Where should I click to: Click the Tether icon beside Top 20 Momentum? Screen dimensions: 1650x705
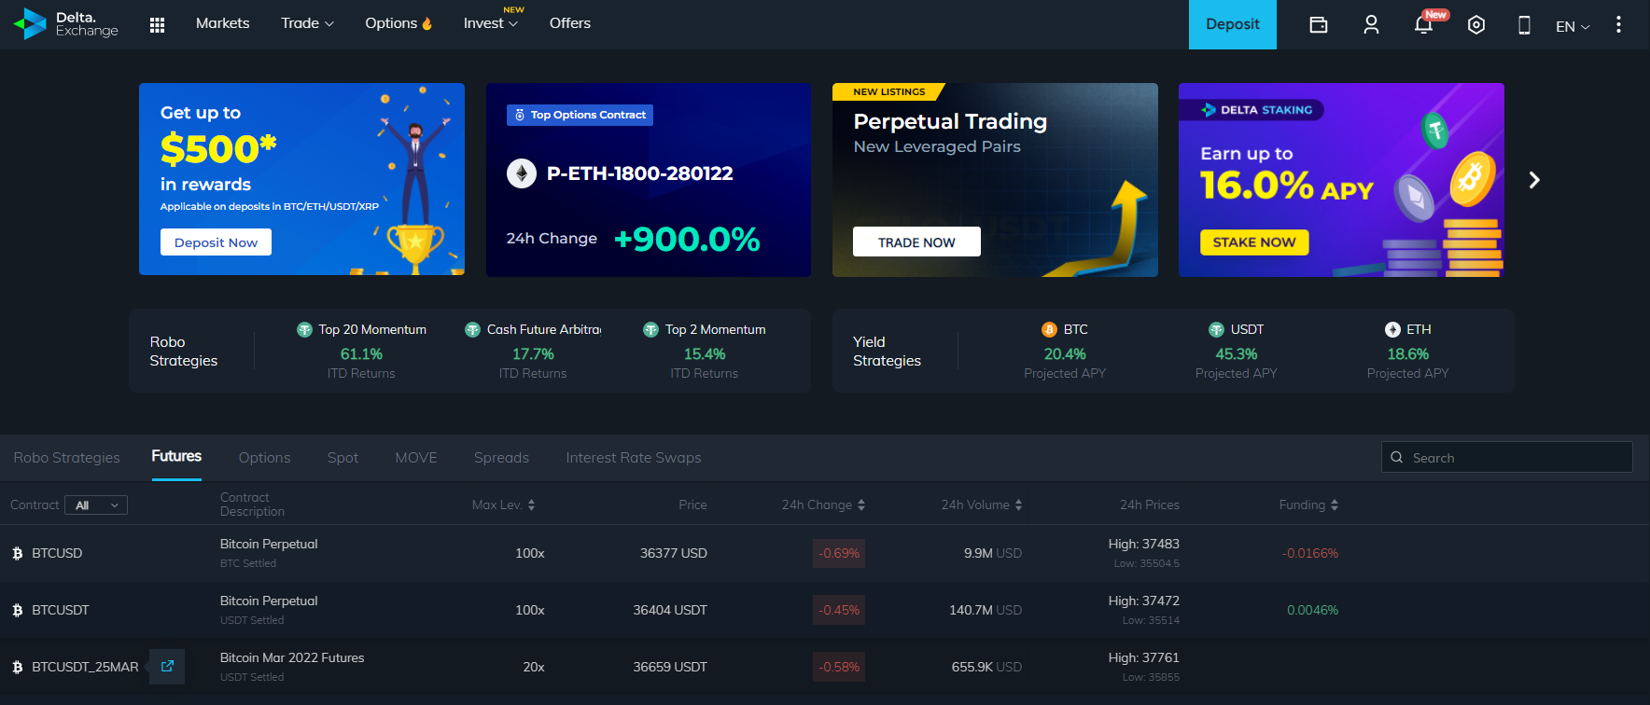pyautogui.click(x=304, y=329)
